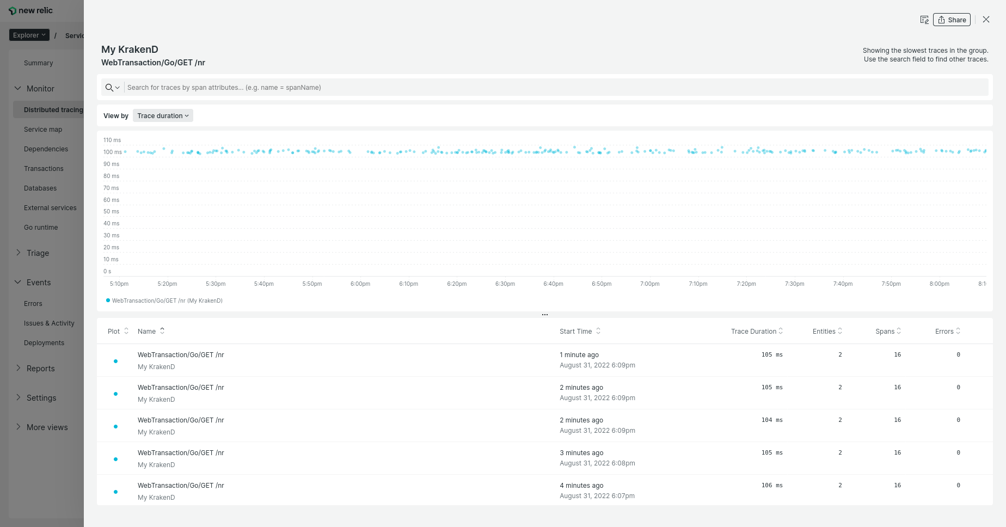Image resolution: width=1006 pixels, height=527 pixels.
Task: Click the 100 ms y-axis label
Action: click(113, 152)
